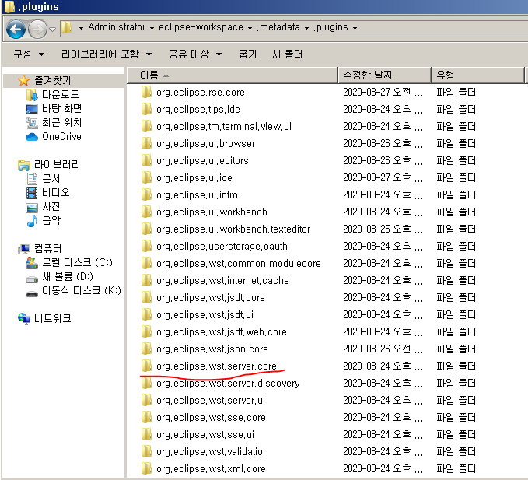
Task: Sort by 이름 column header
Action: pos(233,75)
